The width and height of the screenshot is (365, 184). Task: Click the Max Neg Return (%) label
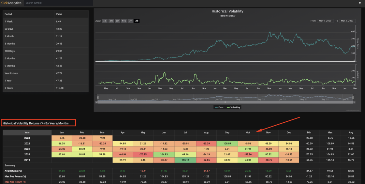point(15,182)
